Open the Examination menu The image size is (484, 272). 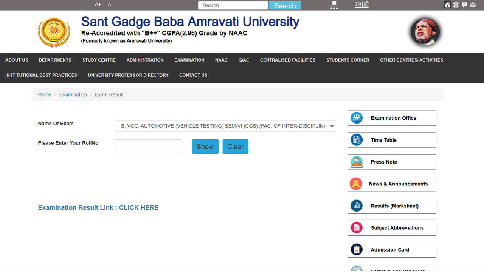pos(189,60)
